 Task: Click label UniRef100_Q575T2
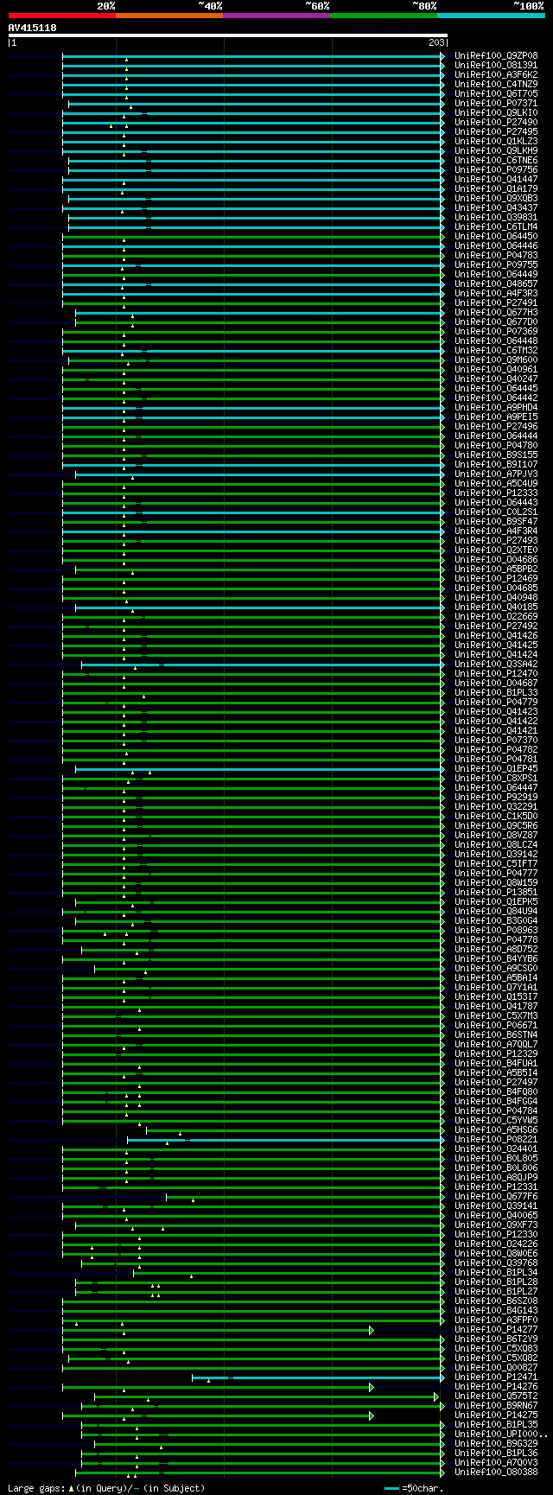click(x=496, y=1396)
